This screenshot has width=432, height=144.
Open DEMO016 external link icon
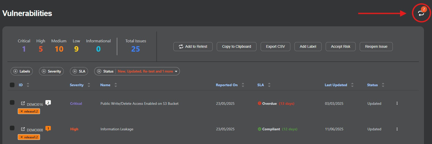pos(23,103)
